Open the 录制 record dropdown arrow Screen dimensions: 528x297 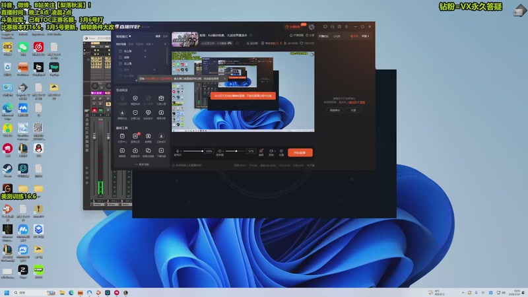[x=275, y=151]
